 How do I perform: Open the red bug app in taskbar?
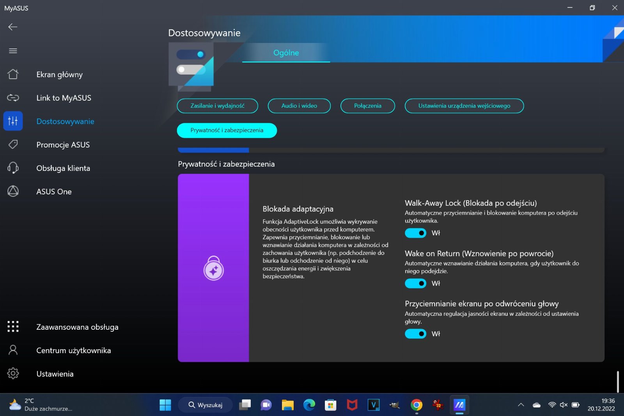click(x=438, y=405)
